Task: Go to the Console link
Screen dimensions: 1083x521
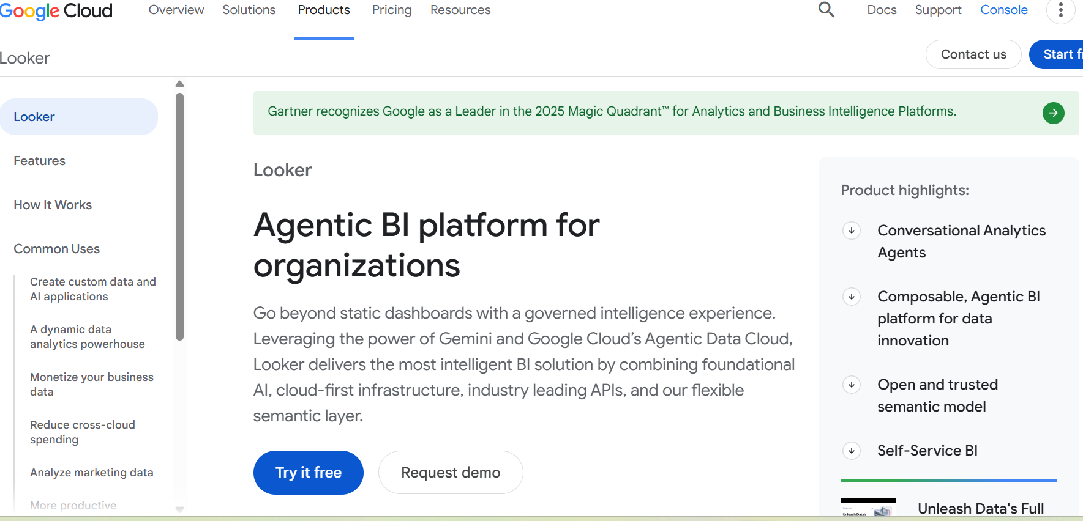Action: click(1004, 10)
